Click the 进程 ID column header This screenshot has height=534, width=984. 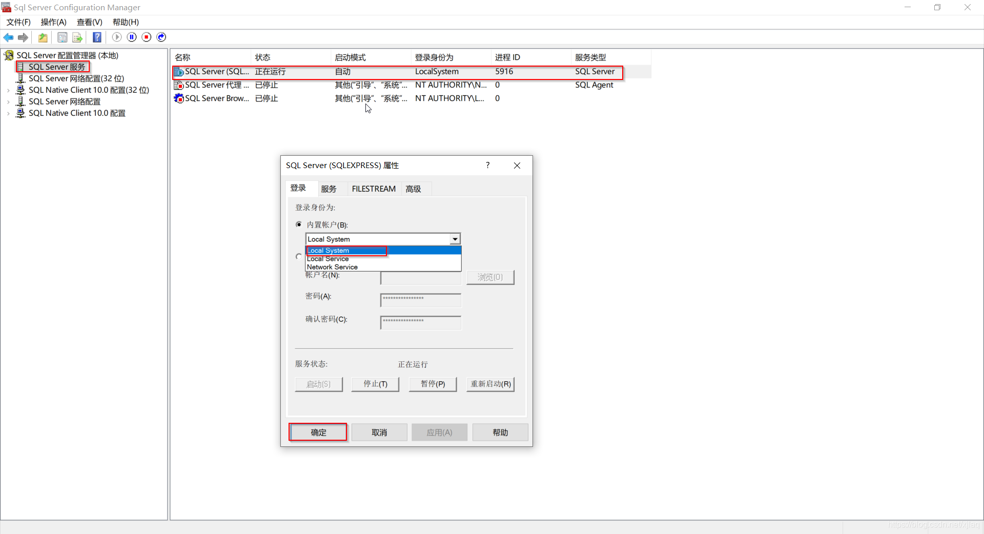point(531,57)
